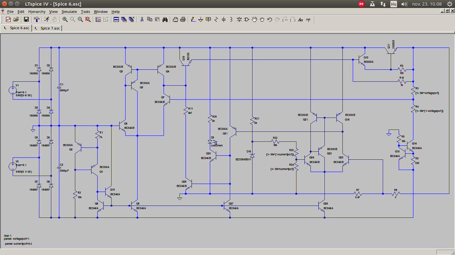Select the Drag hand tool

[x=262, y=20]
